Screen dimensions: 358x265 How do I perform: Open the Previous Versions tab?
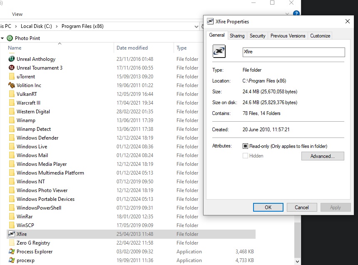tap(288, 36)
